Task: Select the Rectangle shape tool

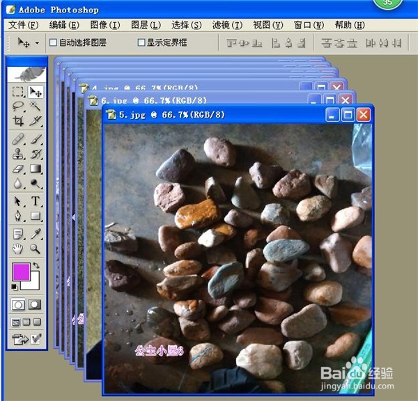Action: [x=36, y=216]
